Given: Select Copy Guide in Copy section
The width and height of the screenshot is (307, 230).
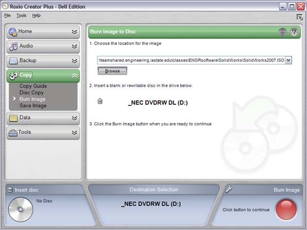Looking at the screenshot, I should (33, 86).
